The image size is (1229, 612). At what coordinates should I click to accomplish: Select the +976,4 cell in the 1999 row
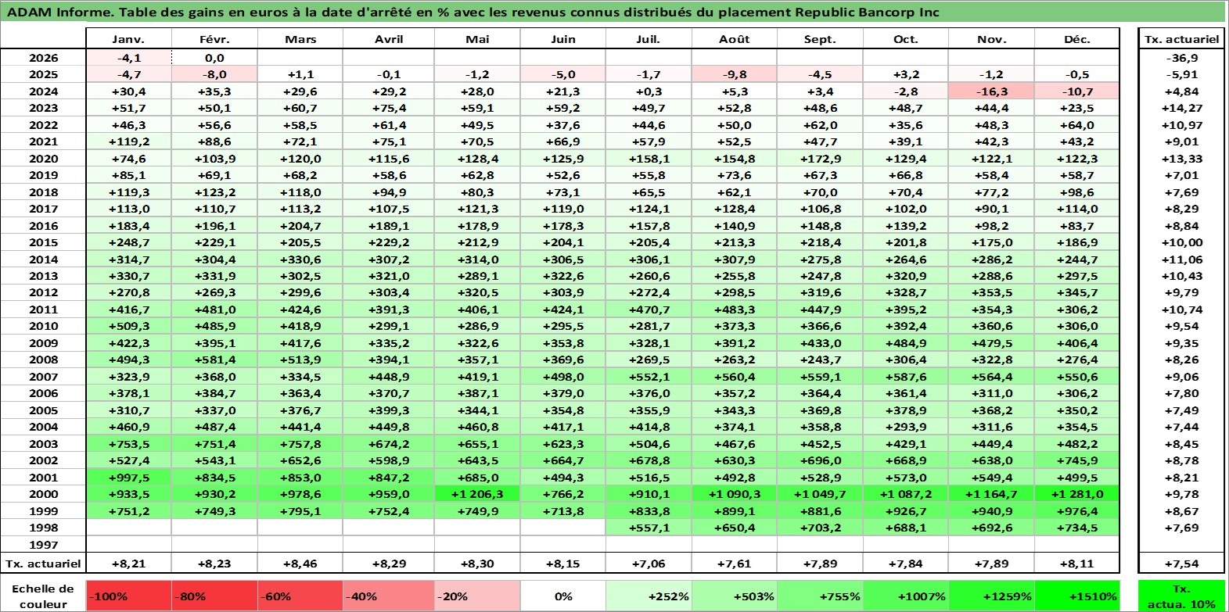point(1077,511)
